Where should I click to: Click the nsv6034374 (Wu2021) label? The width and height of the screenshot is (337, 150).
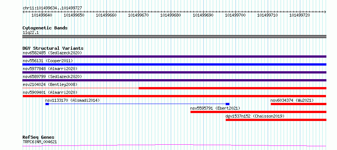coord(292,100)
